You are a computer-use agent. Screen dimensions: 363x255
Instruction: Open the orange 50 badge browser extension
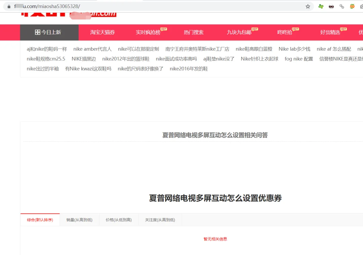point(352,6)
